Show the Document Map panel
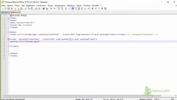This screenshot has width=177, height=100. pos(79,9)
